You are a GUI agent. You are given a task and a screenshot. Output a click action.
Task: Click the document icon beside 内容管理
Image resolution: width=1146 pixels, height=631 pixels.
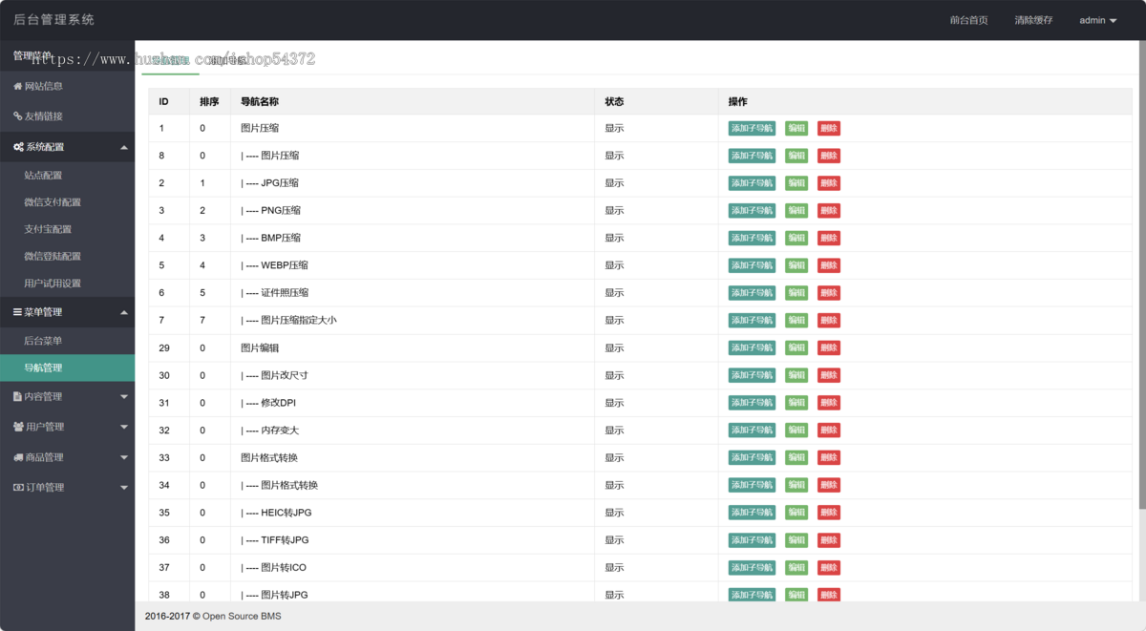[17, 396]
